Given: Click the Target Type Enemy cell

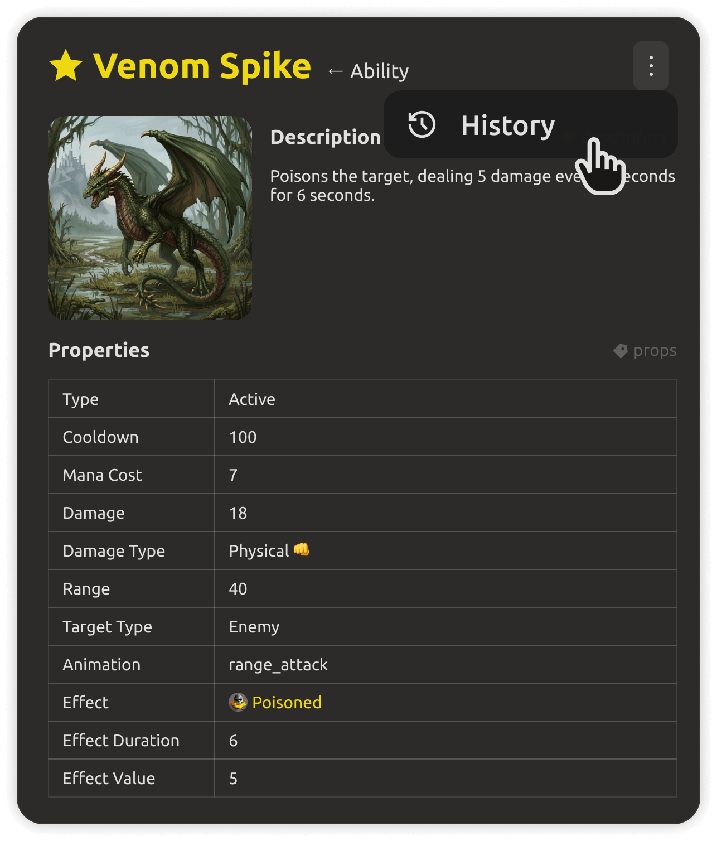Looking at the screenshot, I should [x=445, y=626].
